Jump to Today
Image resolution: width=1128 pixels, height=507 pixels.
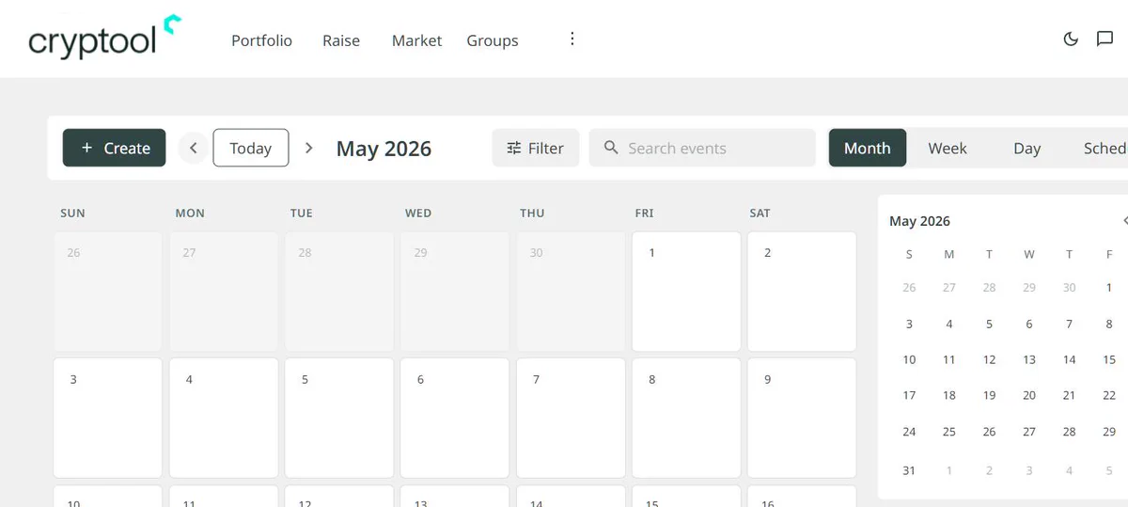pyautogui.click(x=251, y=148)
